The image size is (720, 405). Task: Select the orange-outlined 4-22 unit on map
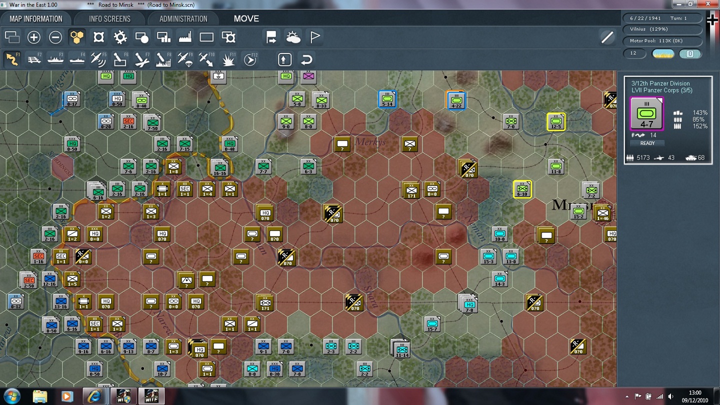[x=456, y=99]
